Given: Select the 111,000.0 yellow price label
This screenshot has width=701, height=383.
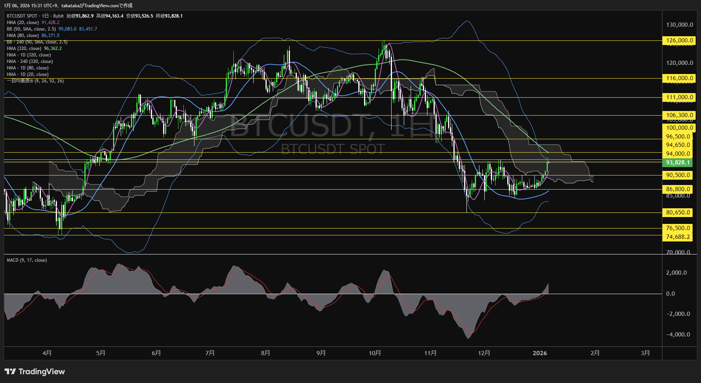Looking at the screenshot, I should [x=679, y=97].
